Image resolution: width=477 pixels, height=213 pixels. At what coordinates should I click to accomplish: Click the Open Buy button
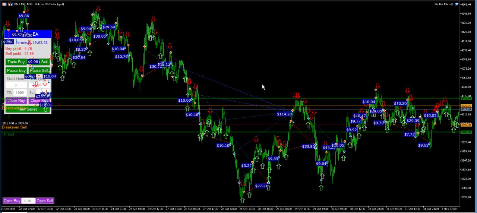[12, 201]
